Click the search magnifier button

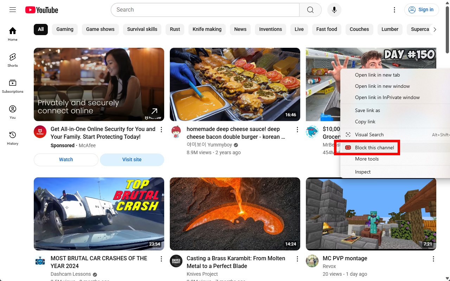(x=310, y=10)
